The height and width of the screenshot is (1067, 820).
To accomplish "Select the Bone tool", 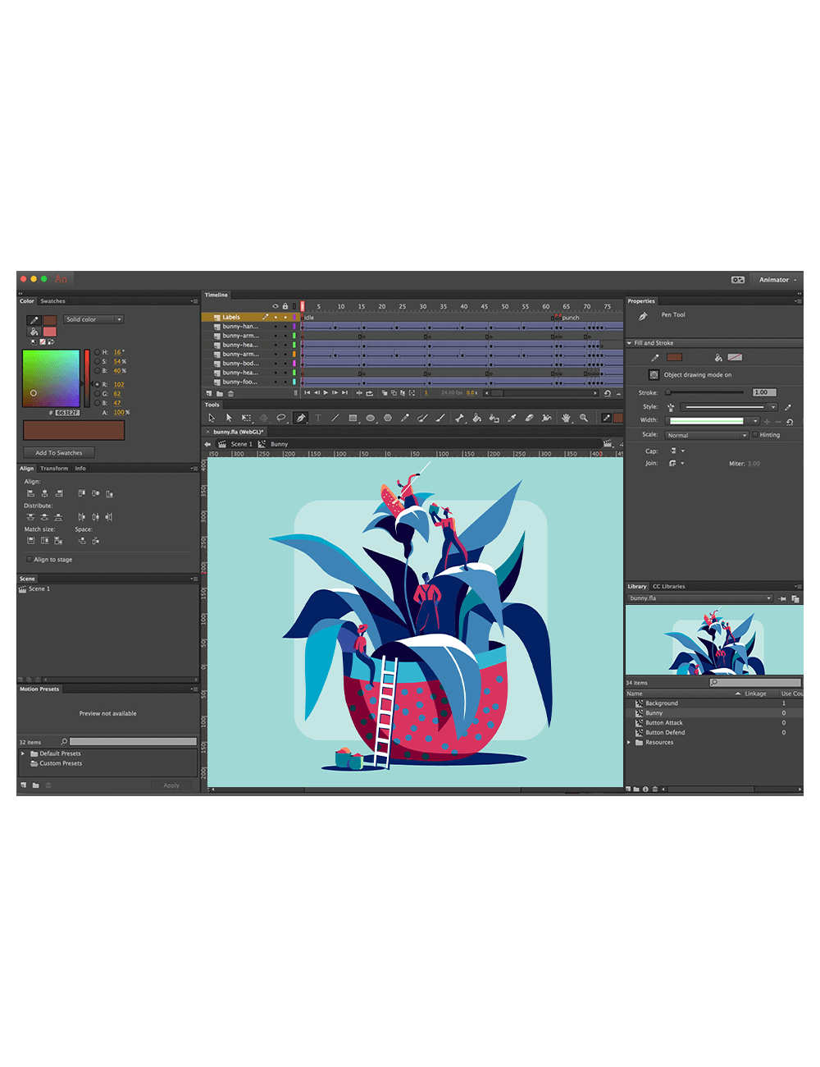I will click(x=460, y=419).
